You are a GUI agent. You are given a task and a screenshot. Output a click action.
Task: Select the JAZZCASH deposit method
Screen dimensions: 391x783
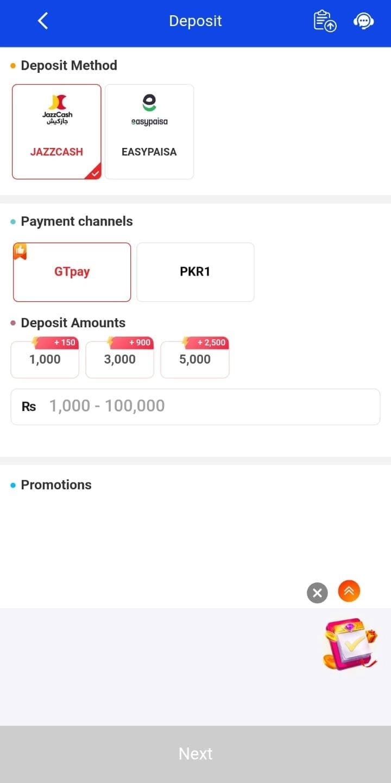[x=56, y=152]
